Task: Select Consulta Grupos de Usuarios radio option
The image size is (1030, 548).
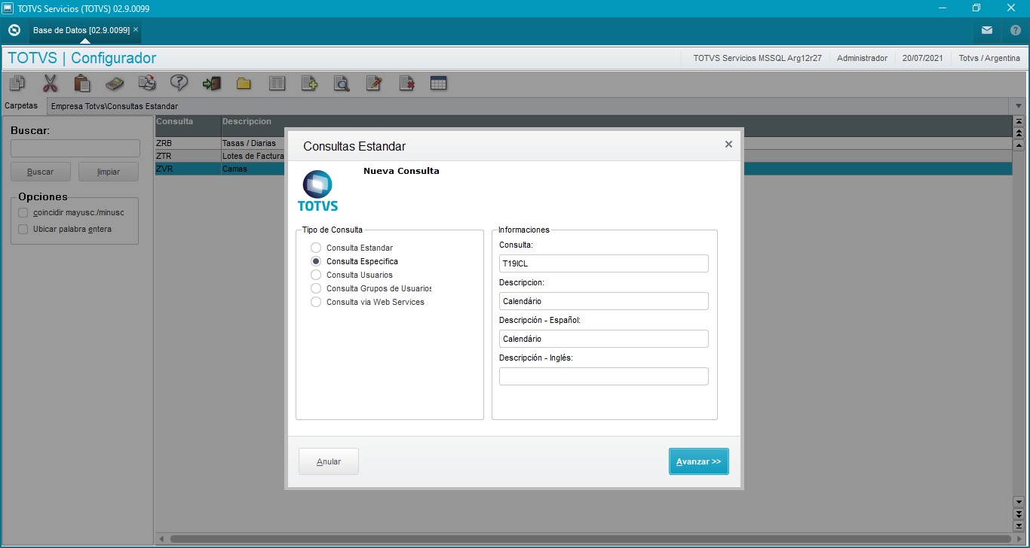Action: coord(316,288)
